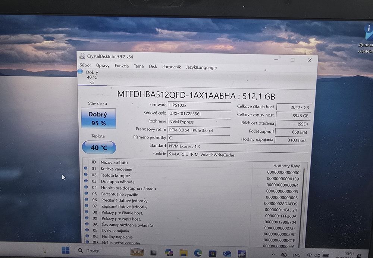Image resolution: width=373 pixels, height=258 pixels.
Task: Click the blue status dot of row 06
Action: (87, 199)
